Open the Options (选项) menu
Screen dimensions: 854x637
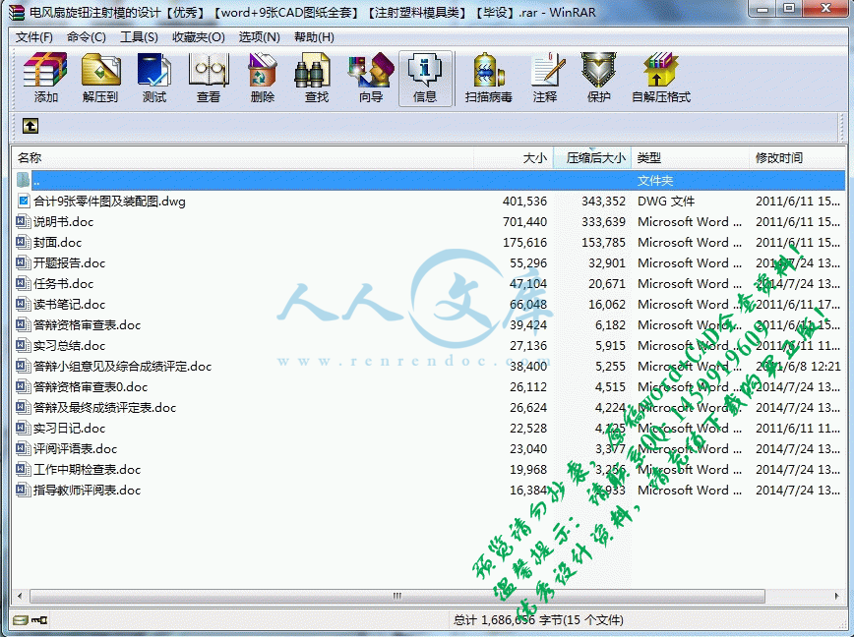click(260, 37)
